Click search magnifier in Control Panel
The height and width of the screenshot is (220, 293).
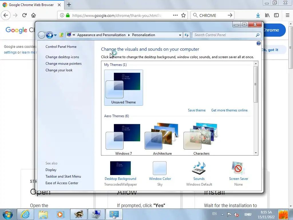pyautogui.click(x=258, y=35)
